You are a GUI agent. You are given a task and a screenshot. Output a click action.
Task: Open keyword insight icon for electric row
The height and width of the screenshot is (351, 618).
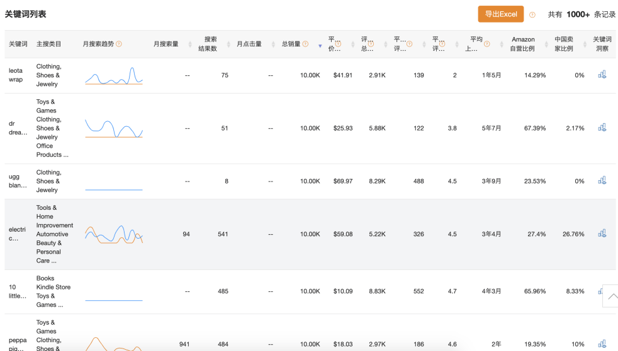tap(602, 234)
